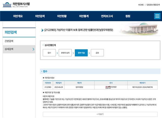162x118 pixels.
Task: Go to 의안통계 menu
Action: [84, 16]
